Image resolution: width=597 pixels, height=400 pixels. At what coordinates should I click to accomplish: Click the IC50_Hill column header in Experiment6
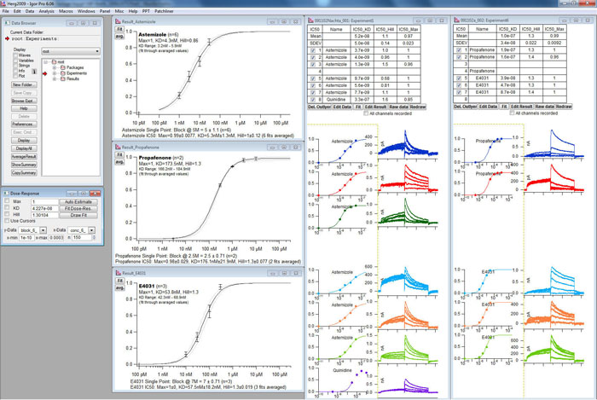(x=530, y=29)
